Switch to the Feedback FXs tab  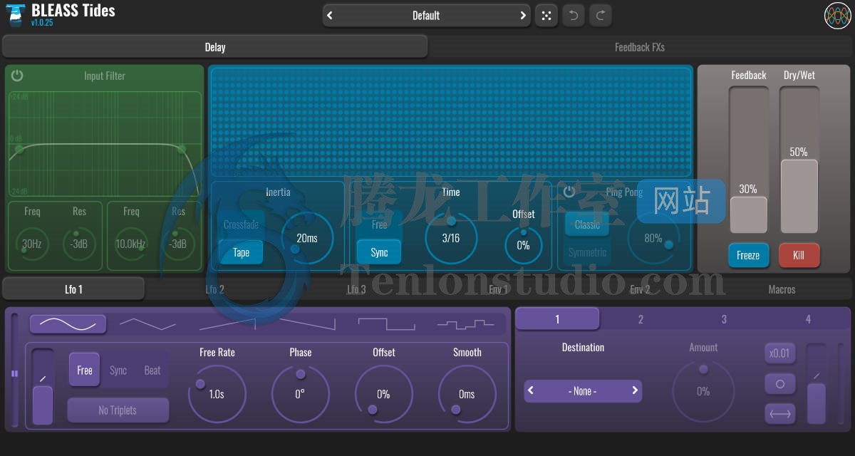[640, 47]
